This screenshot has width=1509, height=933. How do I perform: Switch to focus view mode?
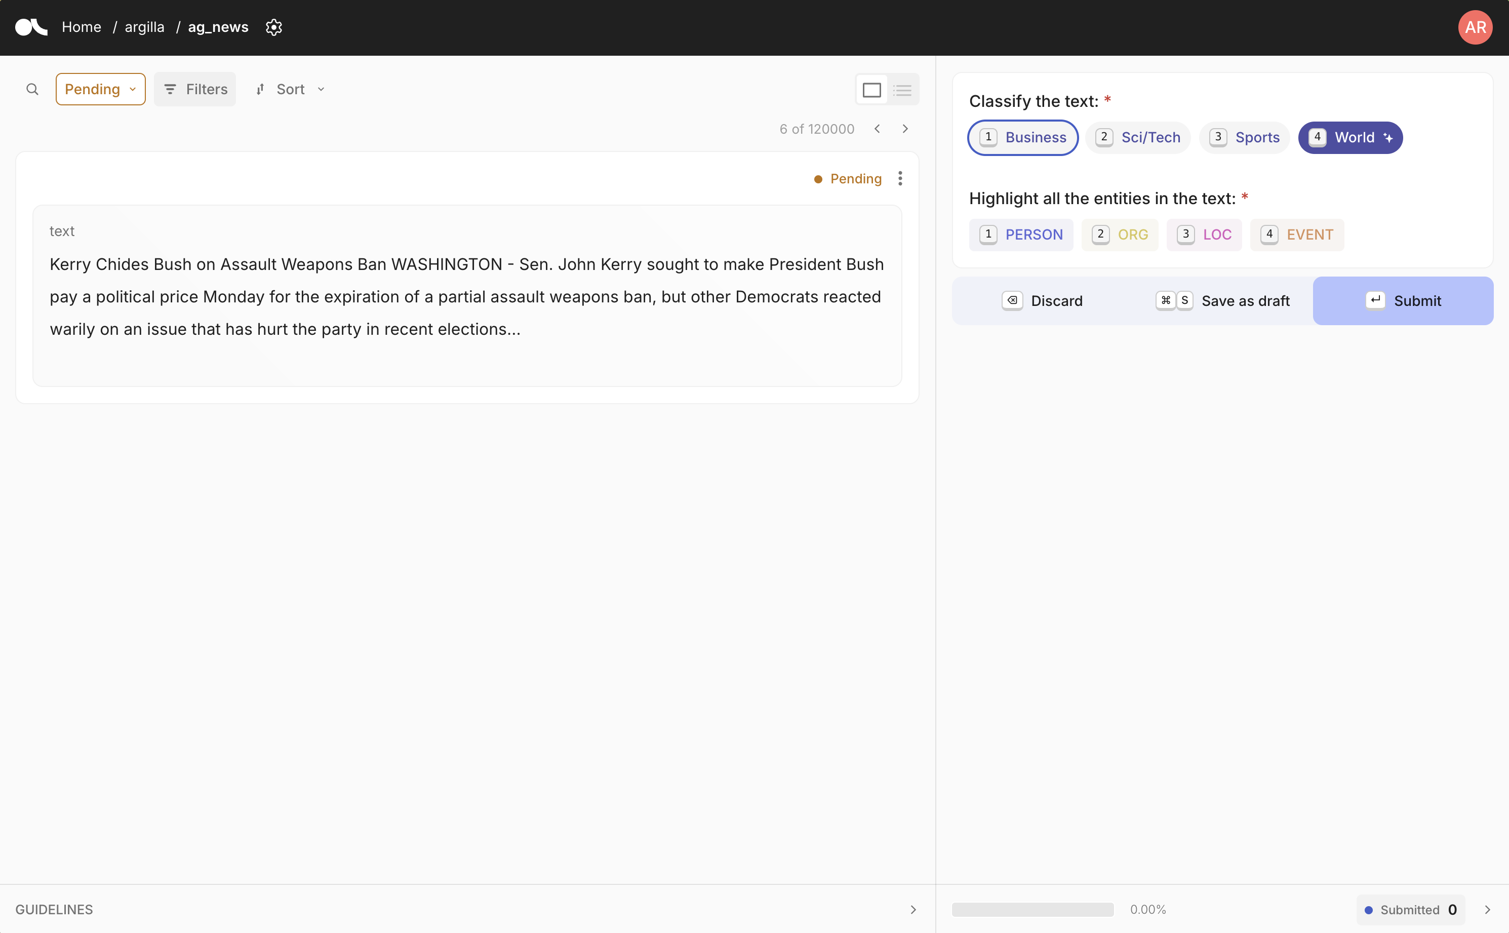[870, 90]
